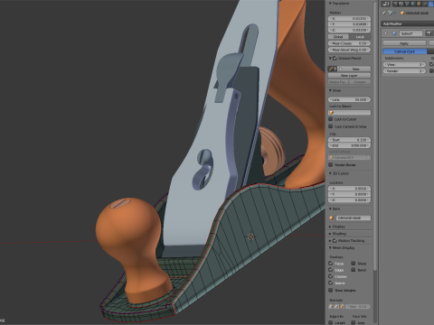434x325 pixels.
Task: Click the GROUND BASE object cube icon in breadcrumb
Action: pyautogui.click(x=402, y=13)
